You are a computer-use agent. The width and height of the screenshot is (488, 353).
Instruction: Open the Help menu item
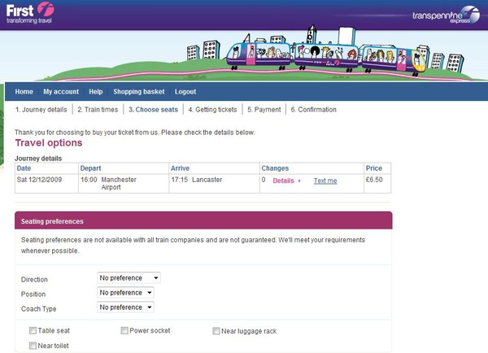95,92
